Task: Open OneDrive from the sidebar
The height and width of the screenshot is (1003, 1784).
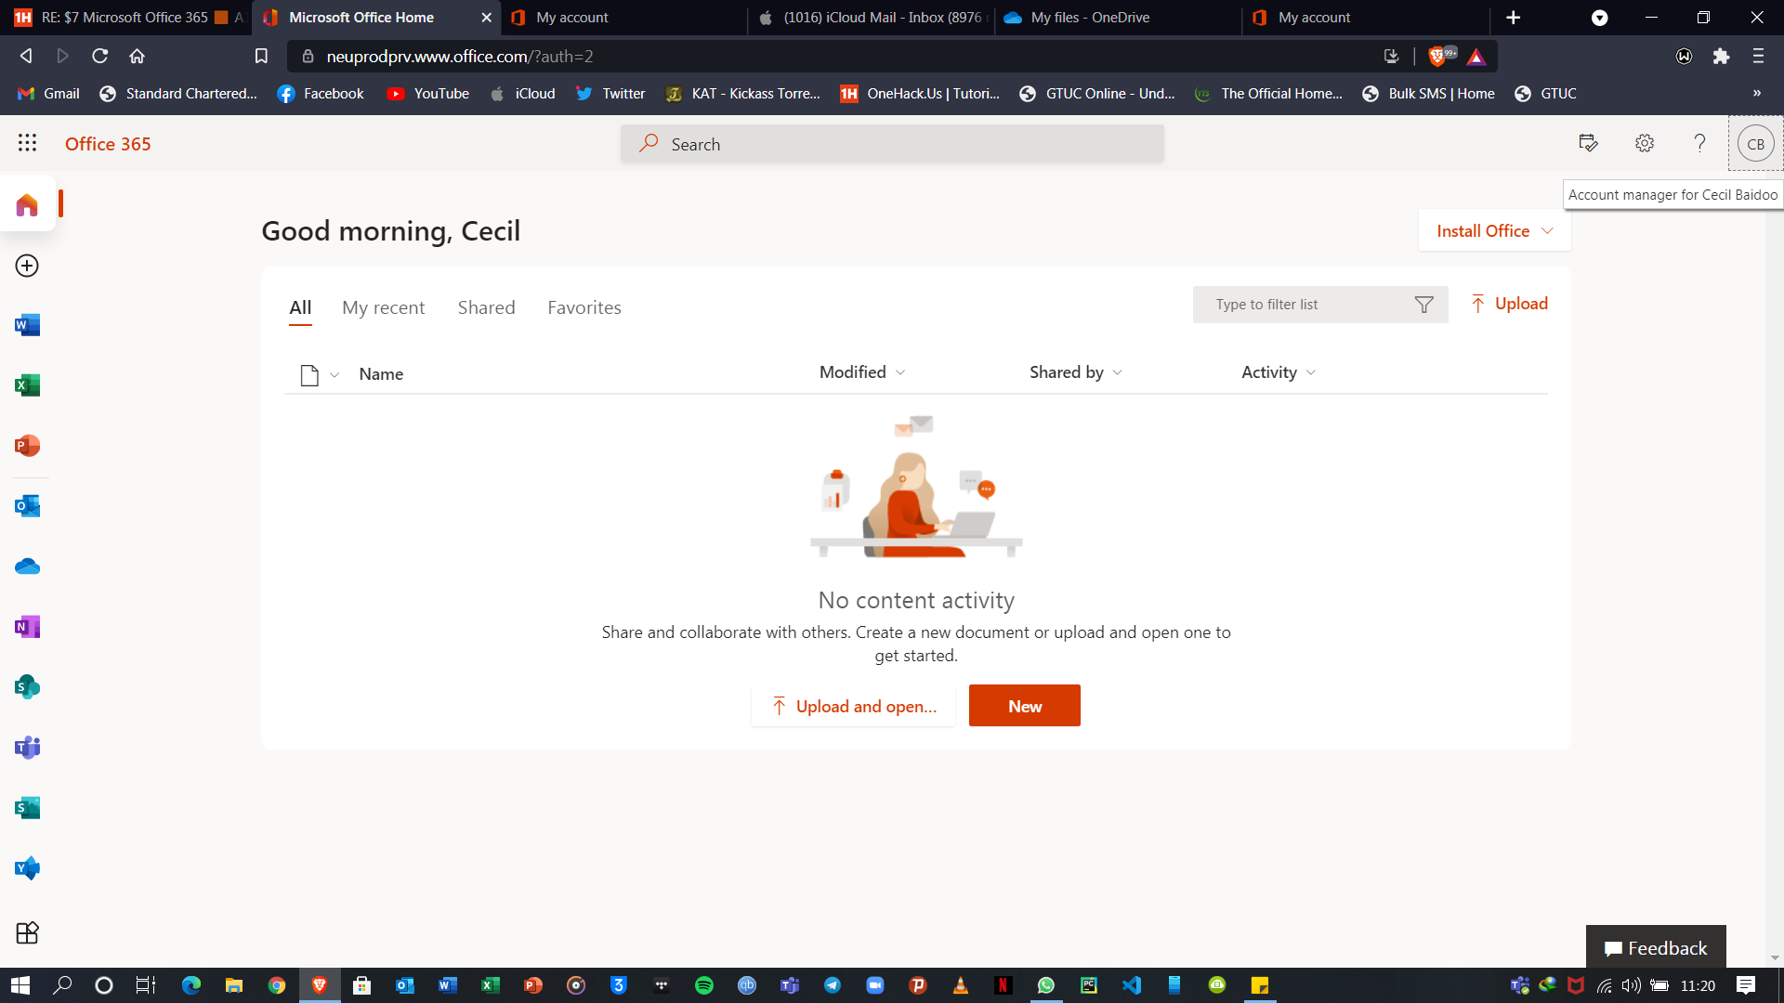Action: (27, 567)
